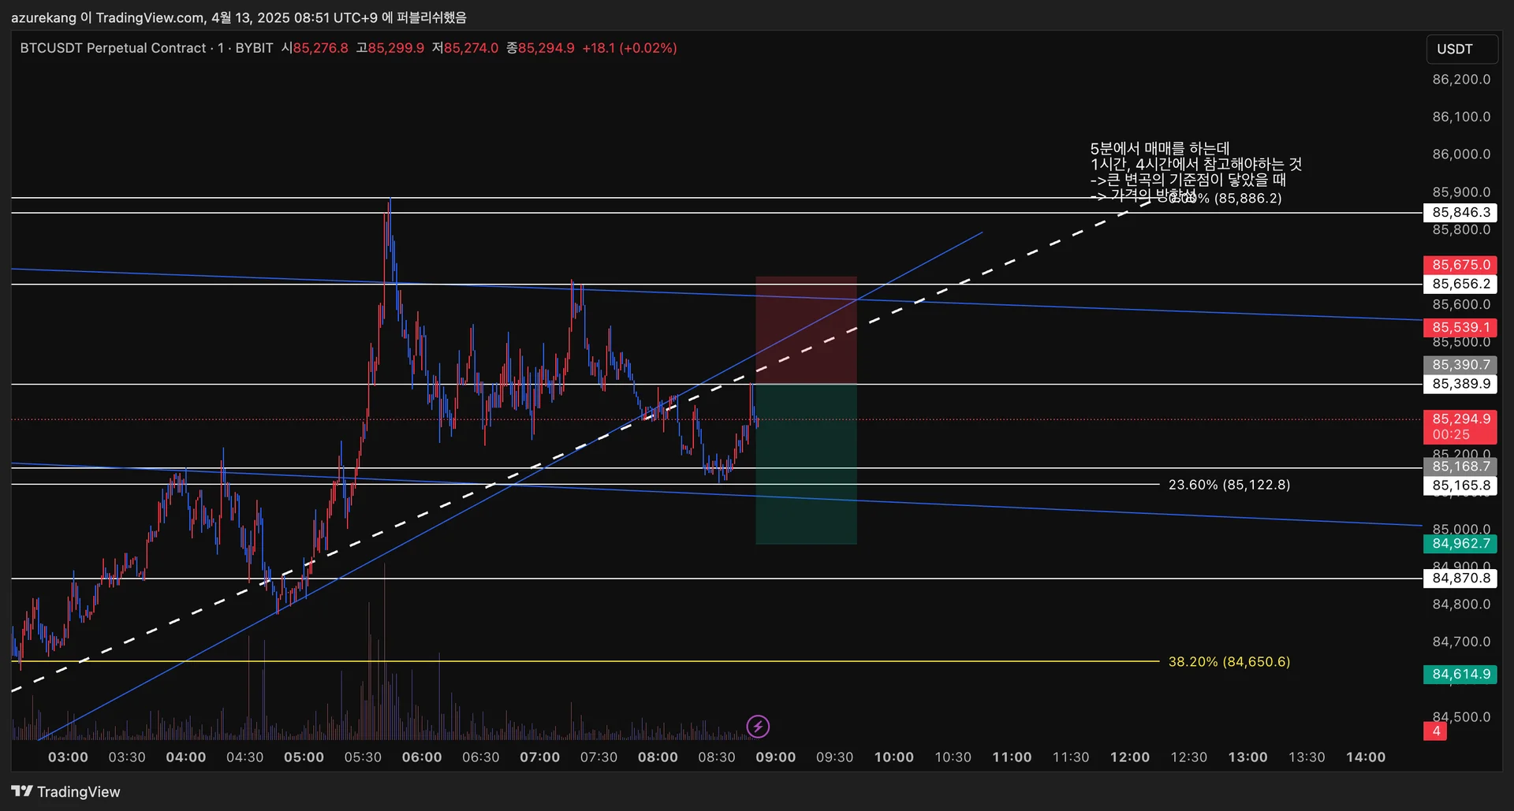Click the BTCUSDT Perpetual Contract symbol title
Viewport: 1514px width, 811px height.
[x=113, y=48]
